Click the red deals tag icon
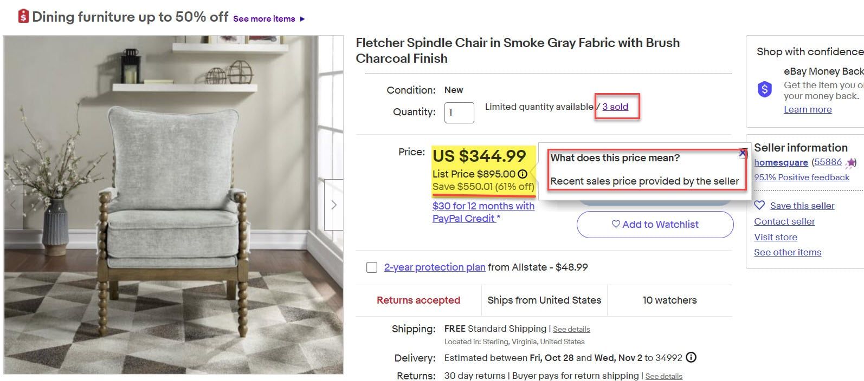Viewport: 864px width, 381px height. [x=23, y=16]
